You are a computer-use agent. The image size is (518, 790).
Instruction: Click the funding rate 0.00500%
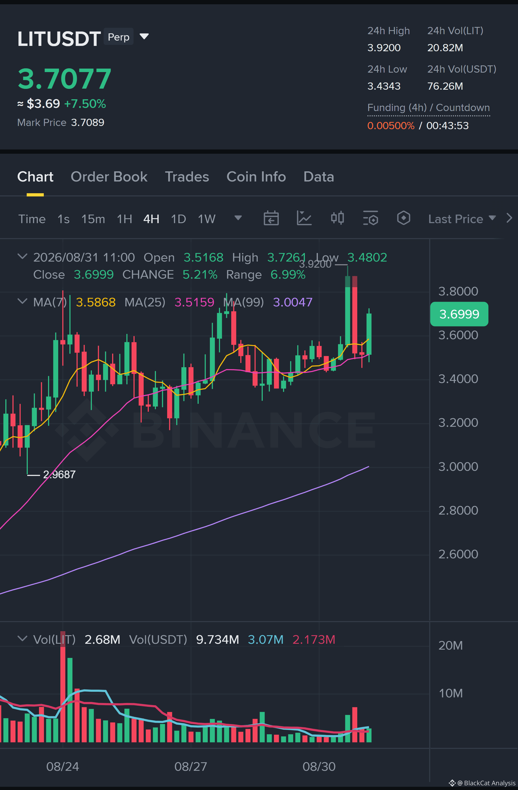[x=391, y=126]
